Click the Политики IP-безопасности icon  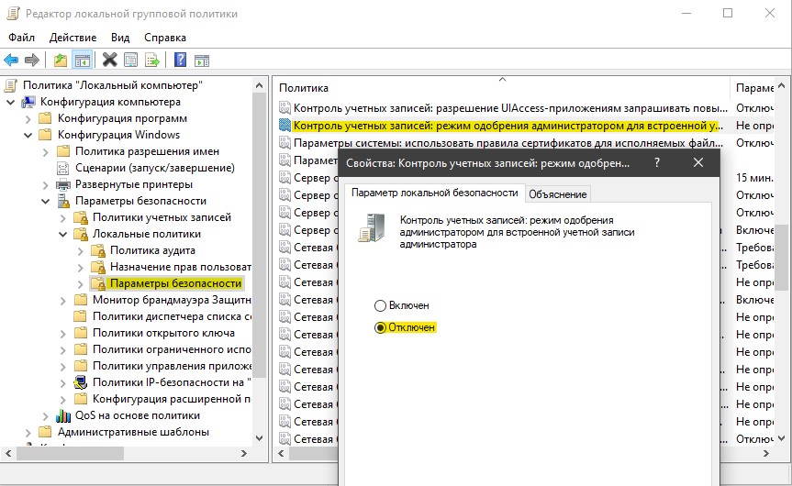coord(81,382)
